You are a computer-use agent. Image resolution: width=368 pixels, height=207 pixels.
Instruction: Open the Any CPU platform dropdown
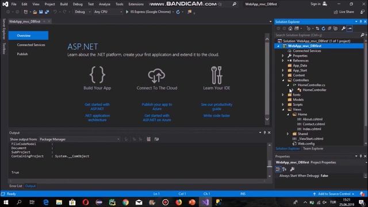(108, 11)
